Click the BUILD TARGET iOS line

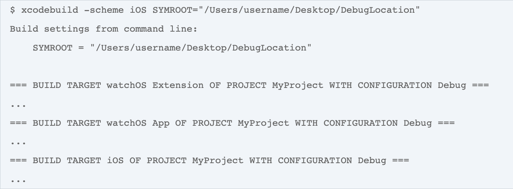pos(210,161)
